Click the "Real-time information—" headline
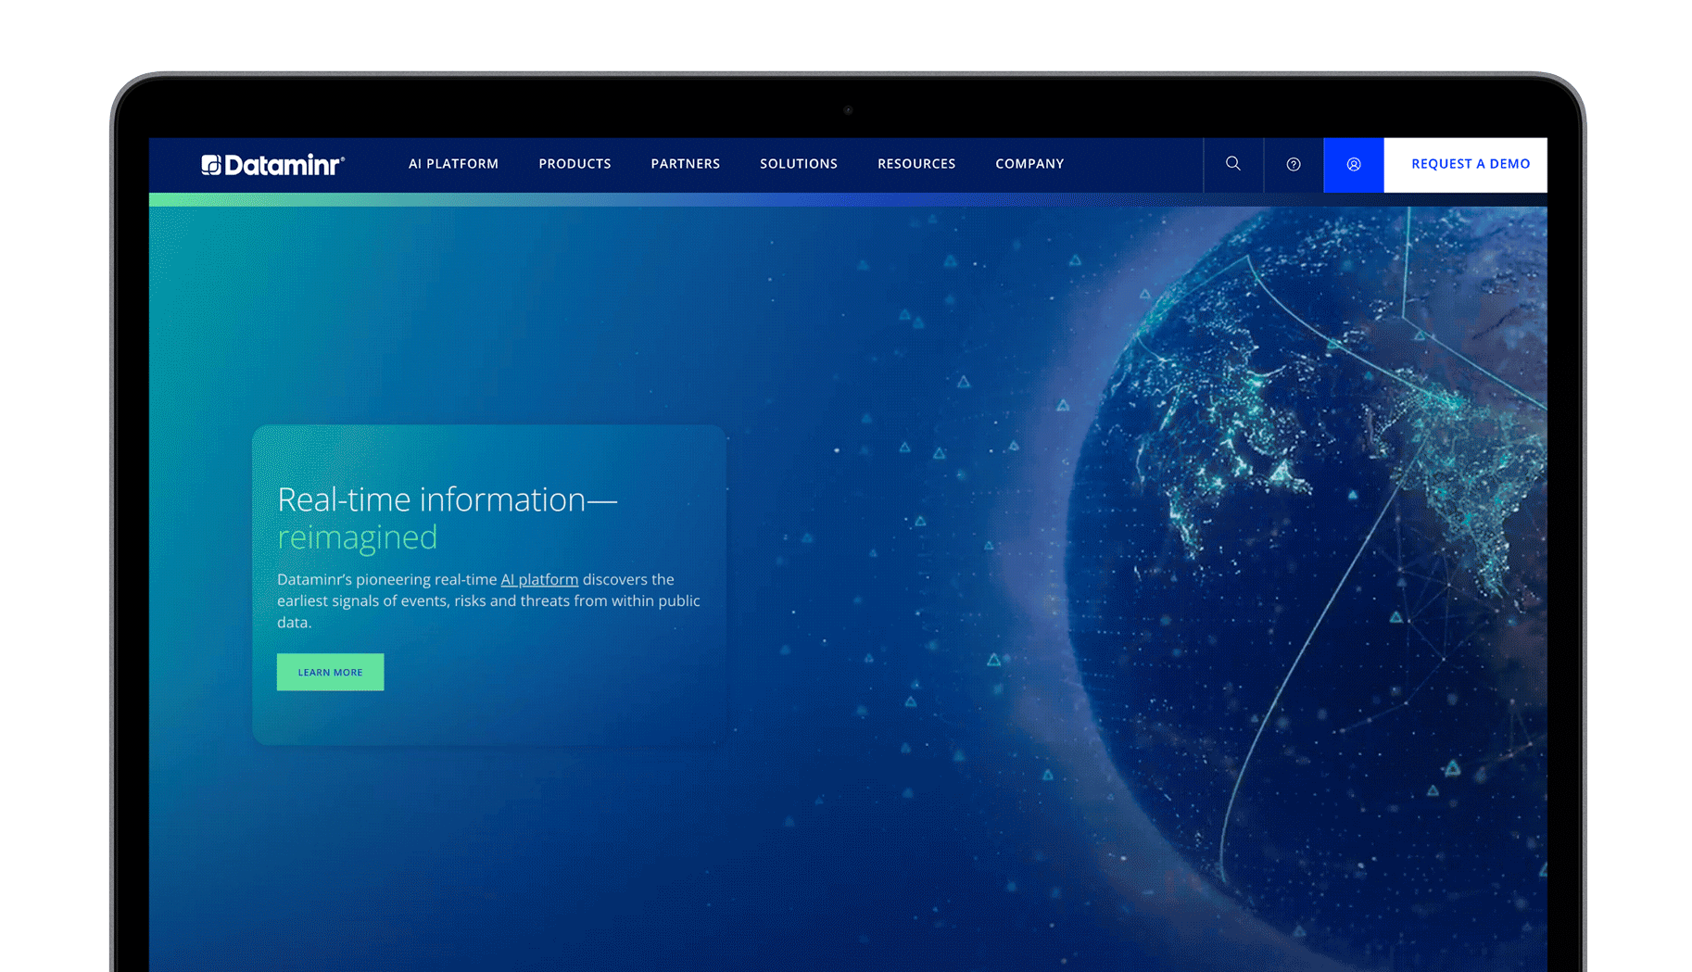Viewport: 1692px width, 972px height. pos(447,499)
